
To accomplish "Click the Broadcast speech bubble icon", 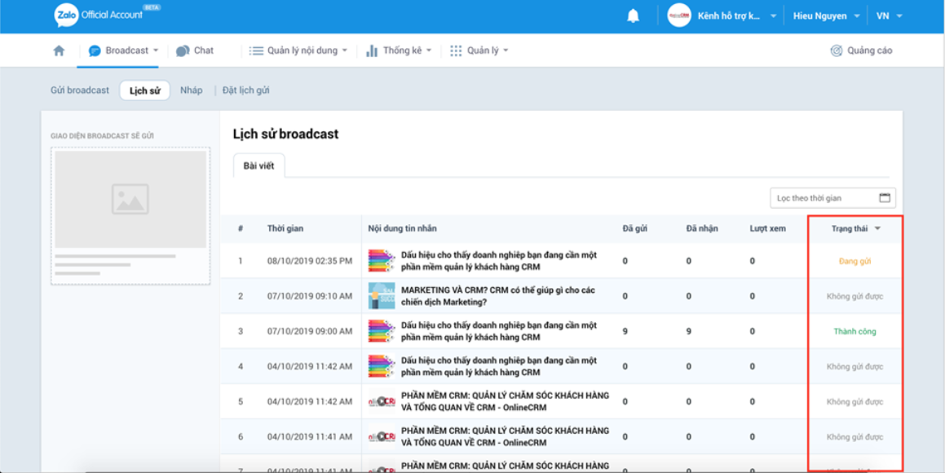I will pyautogui.click(x=95, y=51).
